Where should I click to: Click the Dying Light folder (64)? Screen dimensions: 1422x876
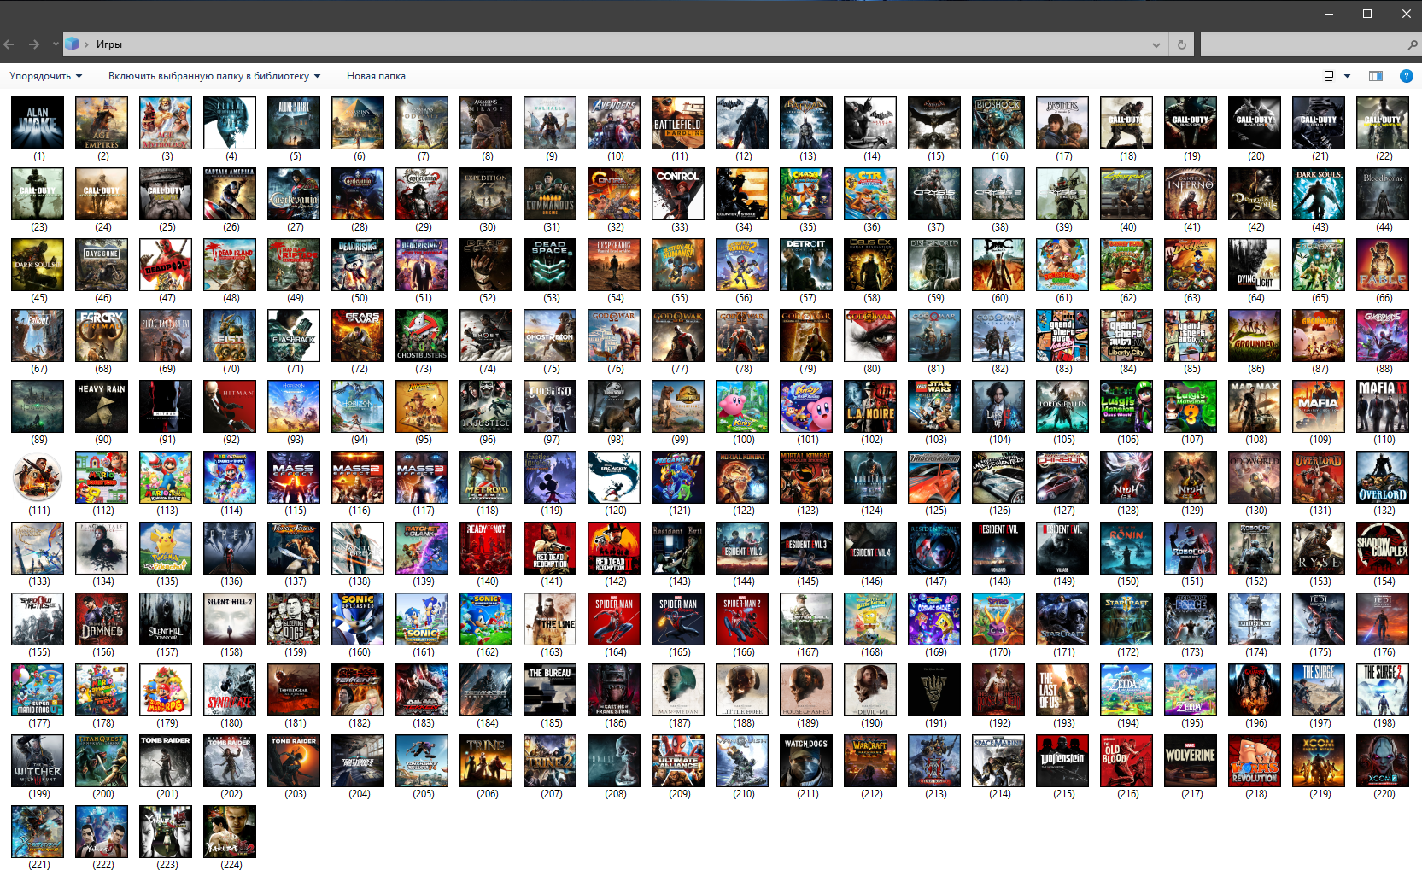click(1255, 265)
